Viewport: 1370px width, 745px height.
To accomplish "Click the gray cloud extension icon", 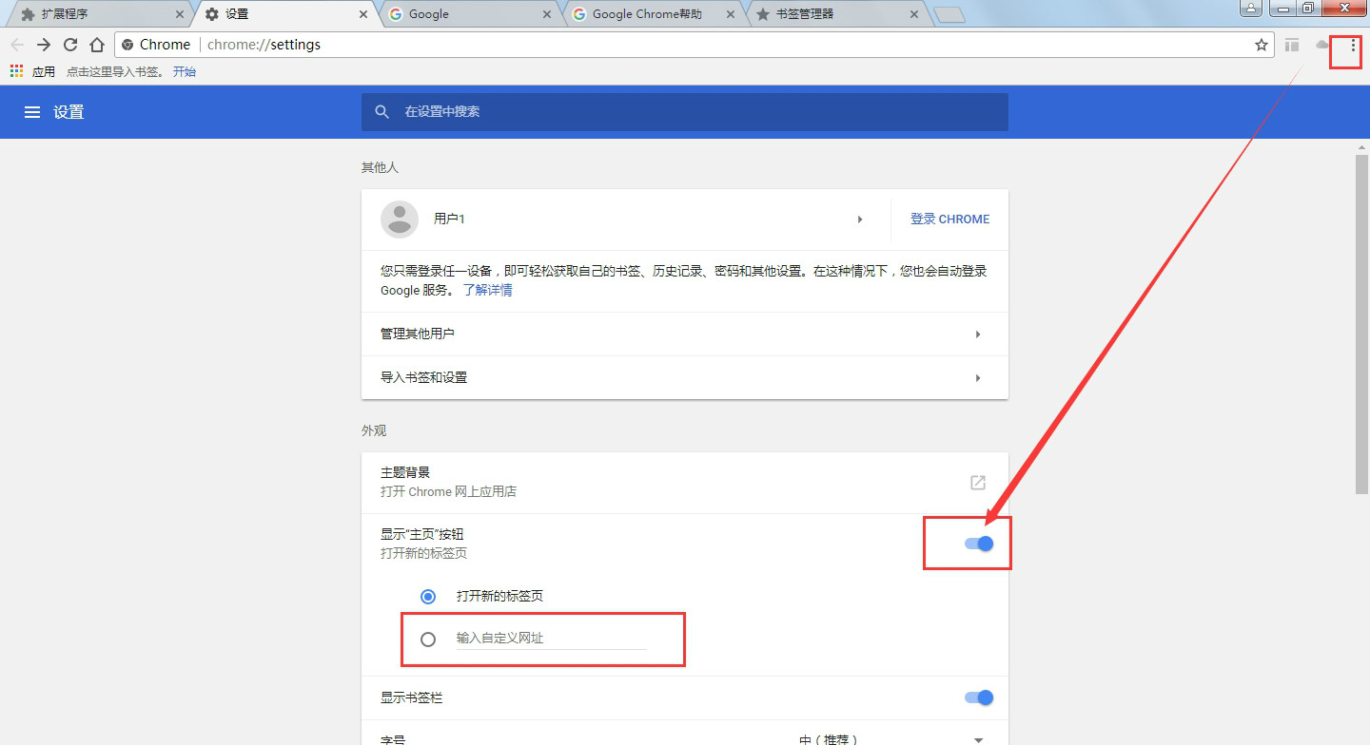I will pyautogui.click(x=1322, y=45).
